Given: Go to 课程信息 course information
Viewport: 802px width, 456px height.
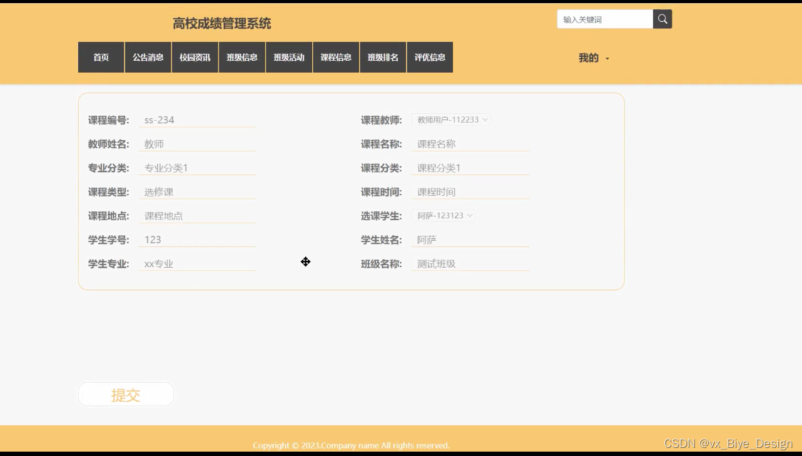Looking at the screenshot, I should (x=335, y=57).
